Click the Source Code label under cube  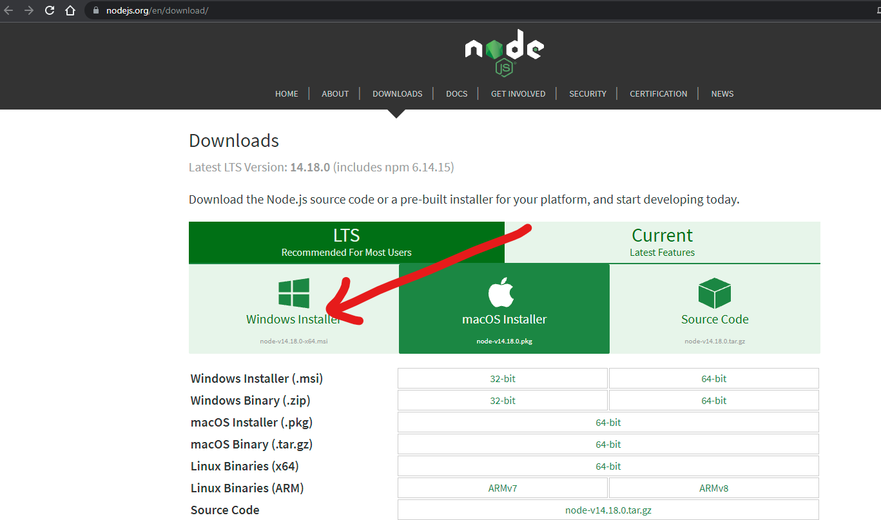pyautogui.click(x=715, y=320)
